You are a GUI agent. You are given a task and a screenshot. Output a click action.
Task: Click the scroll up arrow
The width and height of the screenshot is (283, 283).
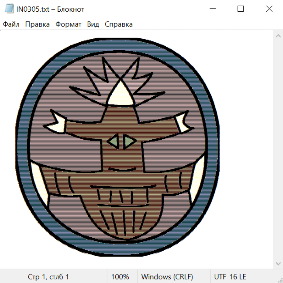[x=278, y=36]
